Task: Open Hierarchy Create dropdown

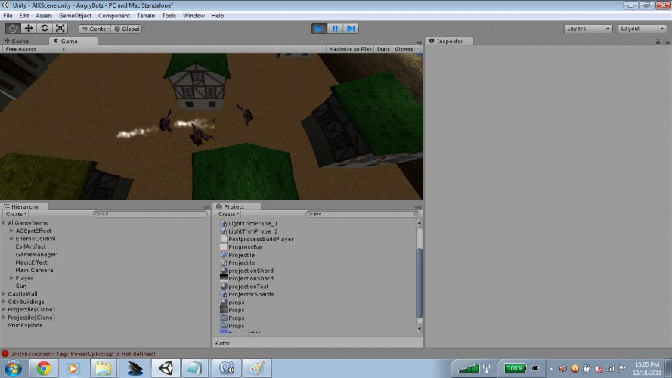Action: point(16,214)
